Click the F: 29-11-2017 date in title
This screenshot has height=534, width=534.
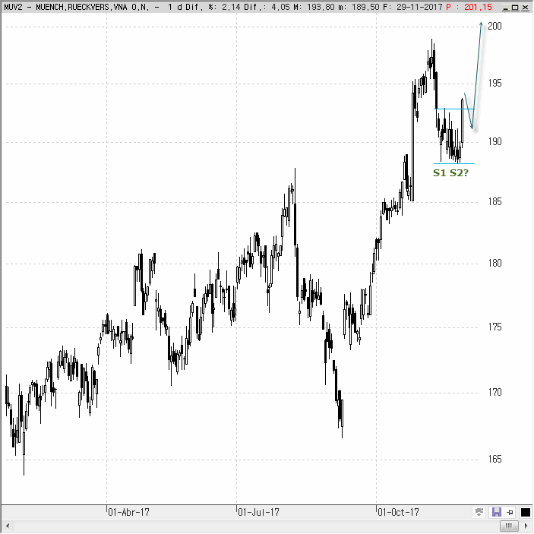pyautogui.click(x=412, y=7)
